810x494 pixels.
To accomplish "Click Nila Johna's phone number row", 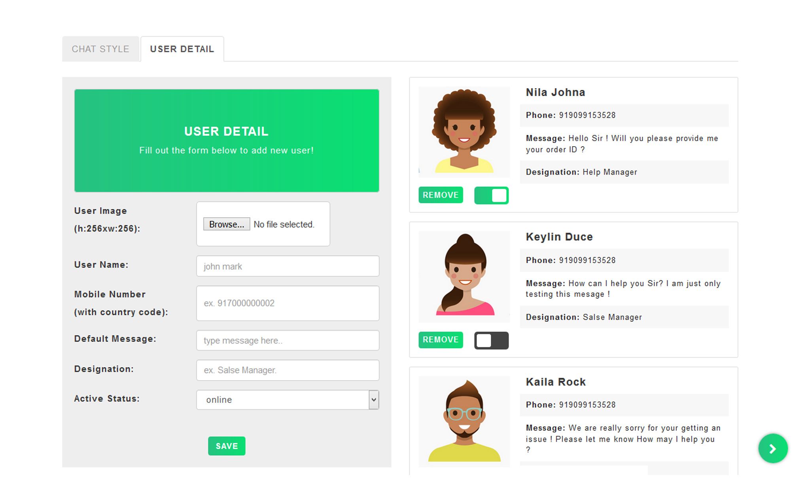I will tap(624, 115).
